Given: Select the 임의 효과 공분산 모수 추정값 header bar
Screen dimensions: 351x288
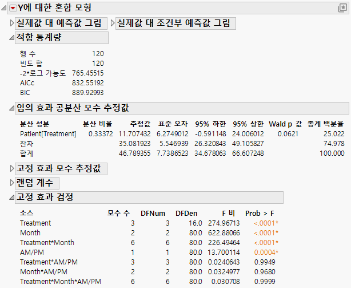Looking at the screenshot, I should pyautogui.click(x=182, y=108).
